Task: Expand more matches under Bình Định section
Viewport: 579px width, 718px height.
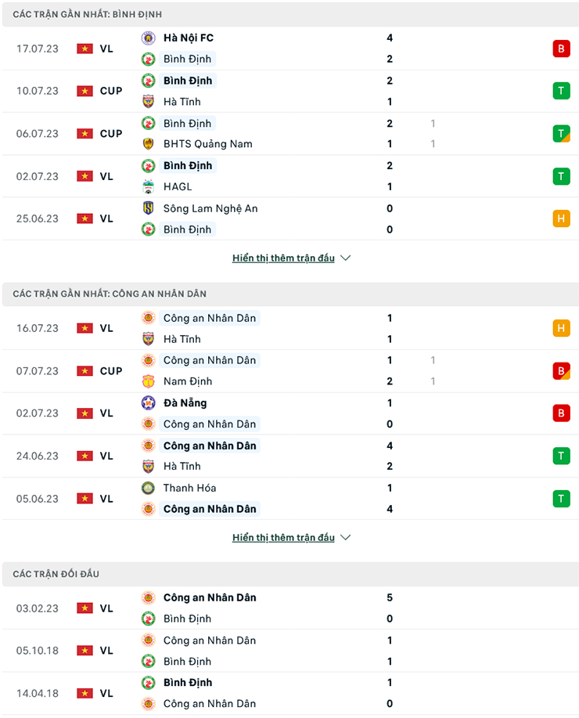Action: tap(283, 258)
